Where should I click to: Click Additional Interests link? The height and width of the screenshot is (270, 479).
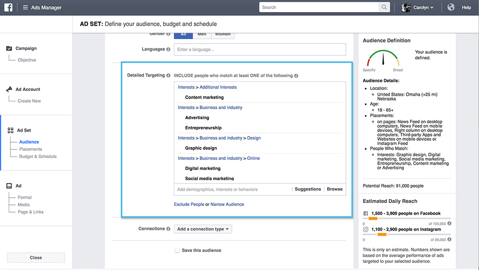218,87
